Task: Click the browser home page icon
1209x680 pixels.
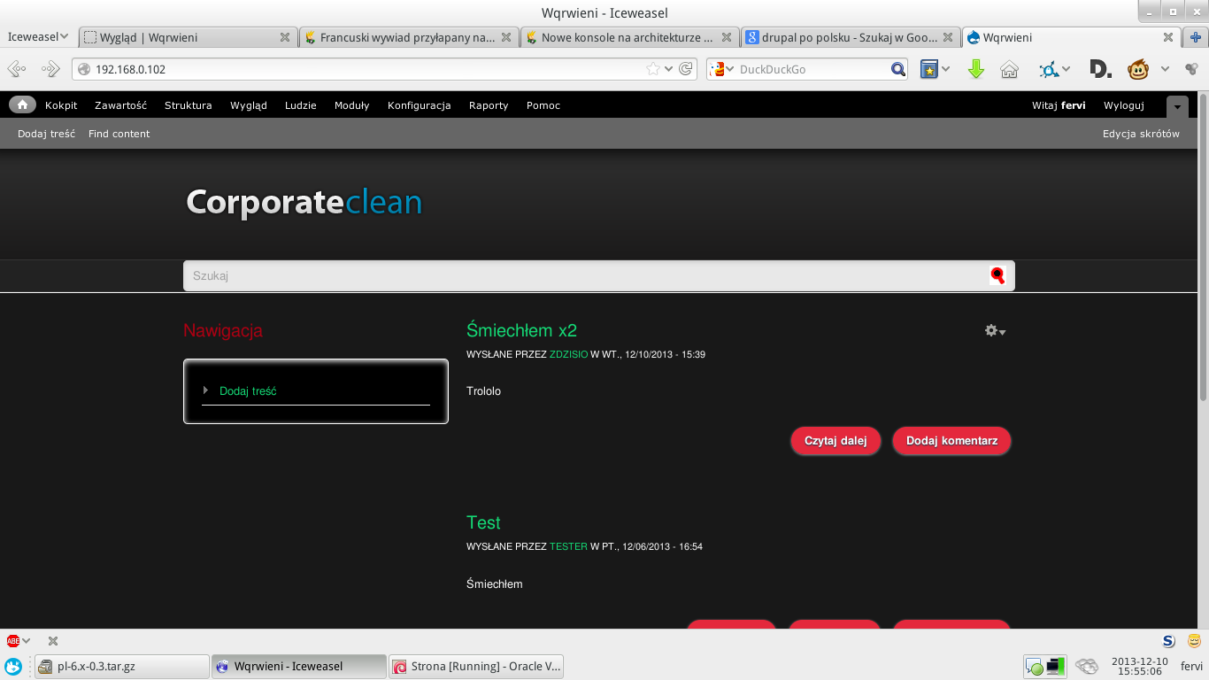Action: click(1009, 69)
